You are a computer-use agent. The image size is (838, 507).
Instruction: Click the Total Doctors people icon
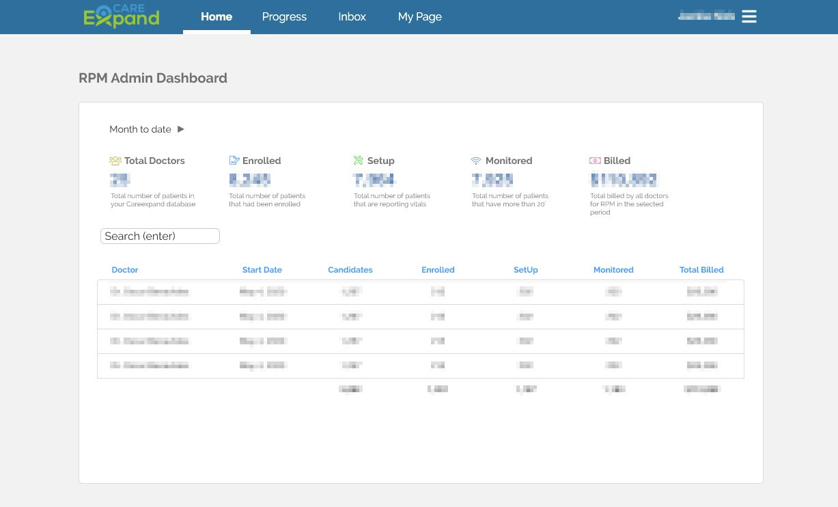[115, 161]
